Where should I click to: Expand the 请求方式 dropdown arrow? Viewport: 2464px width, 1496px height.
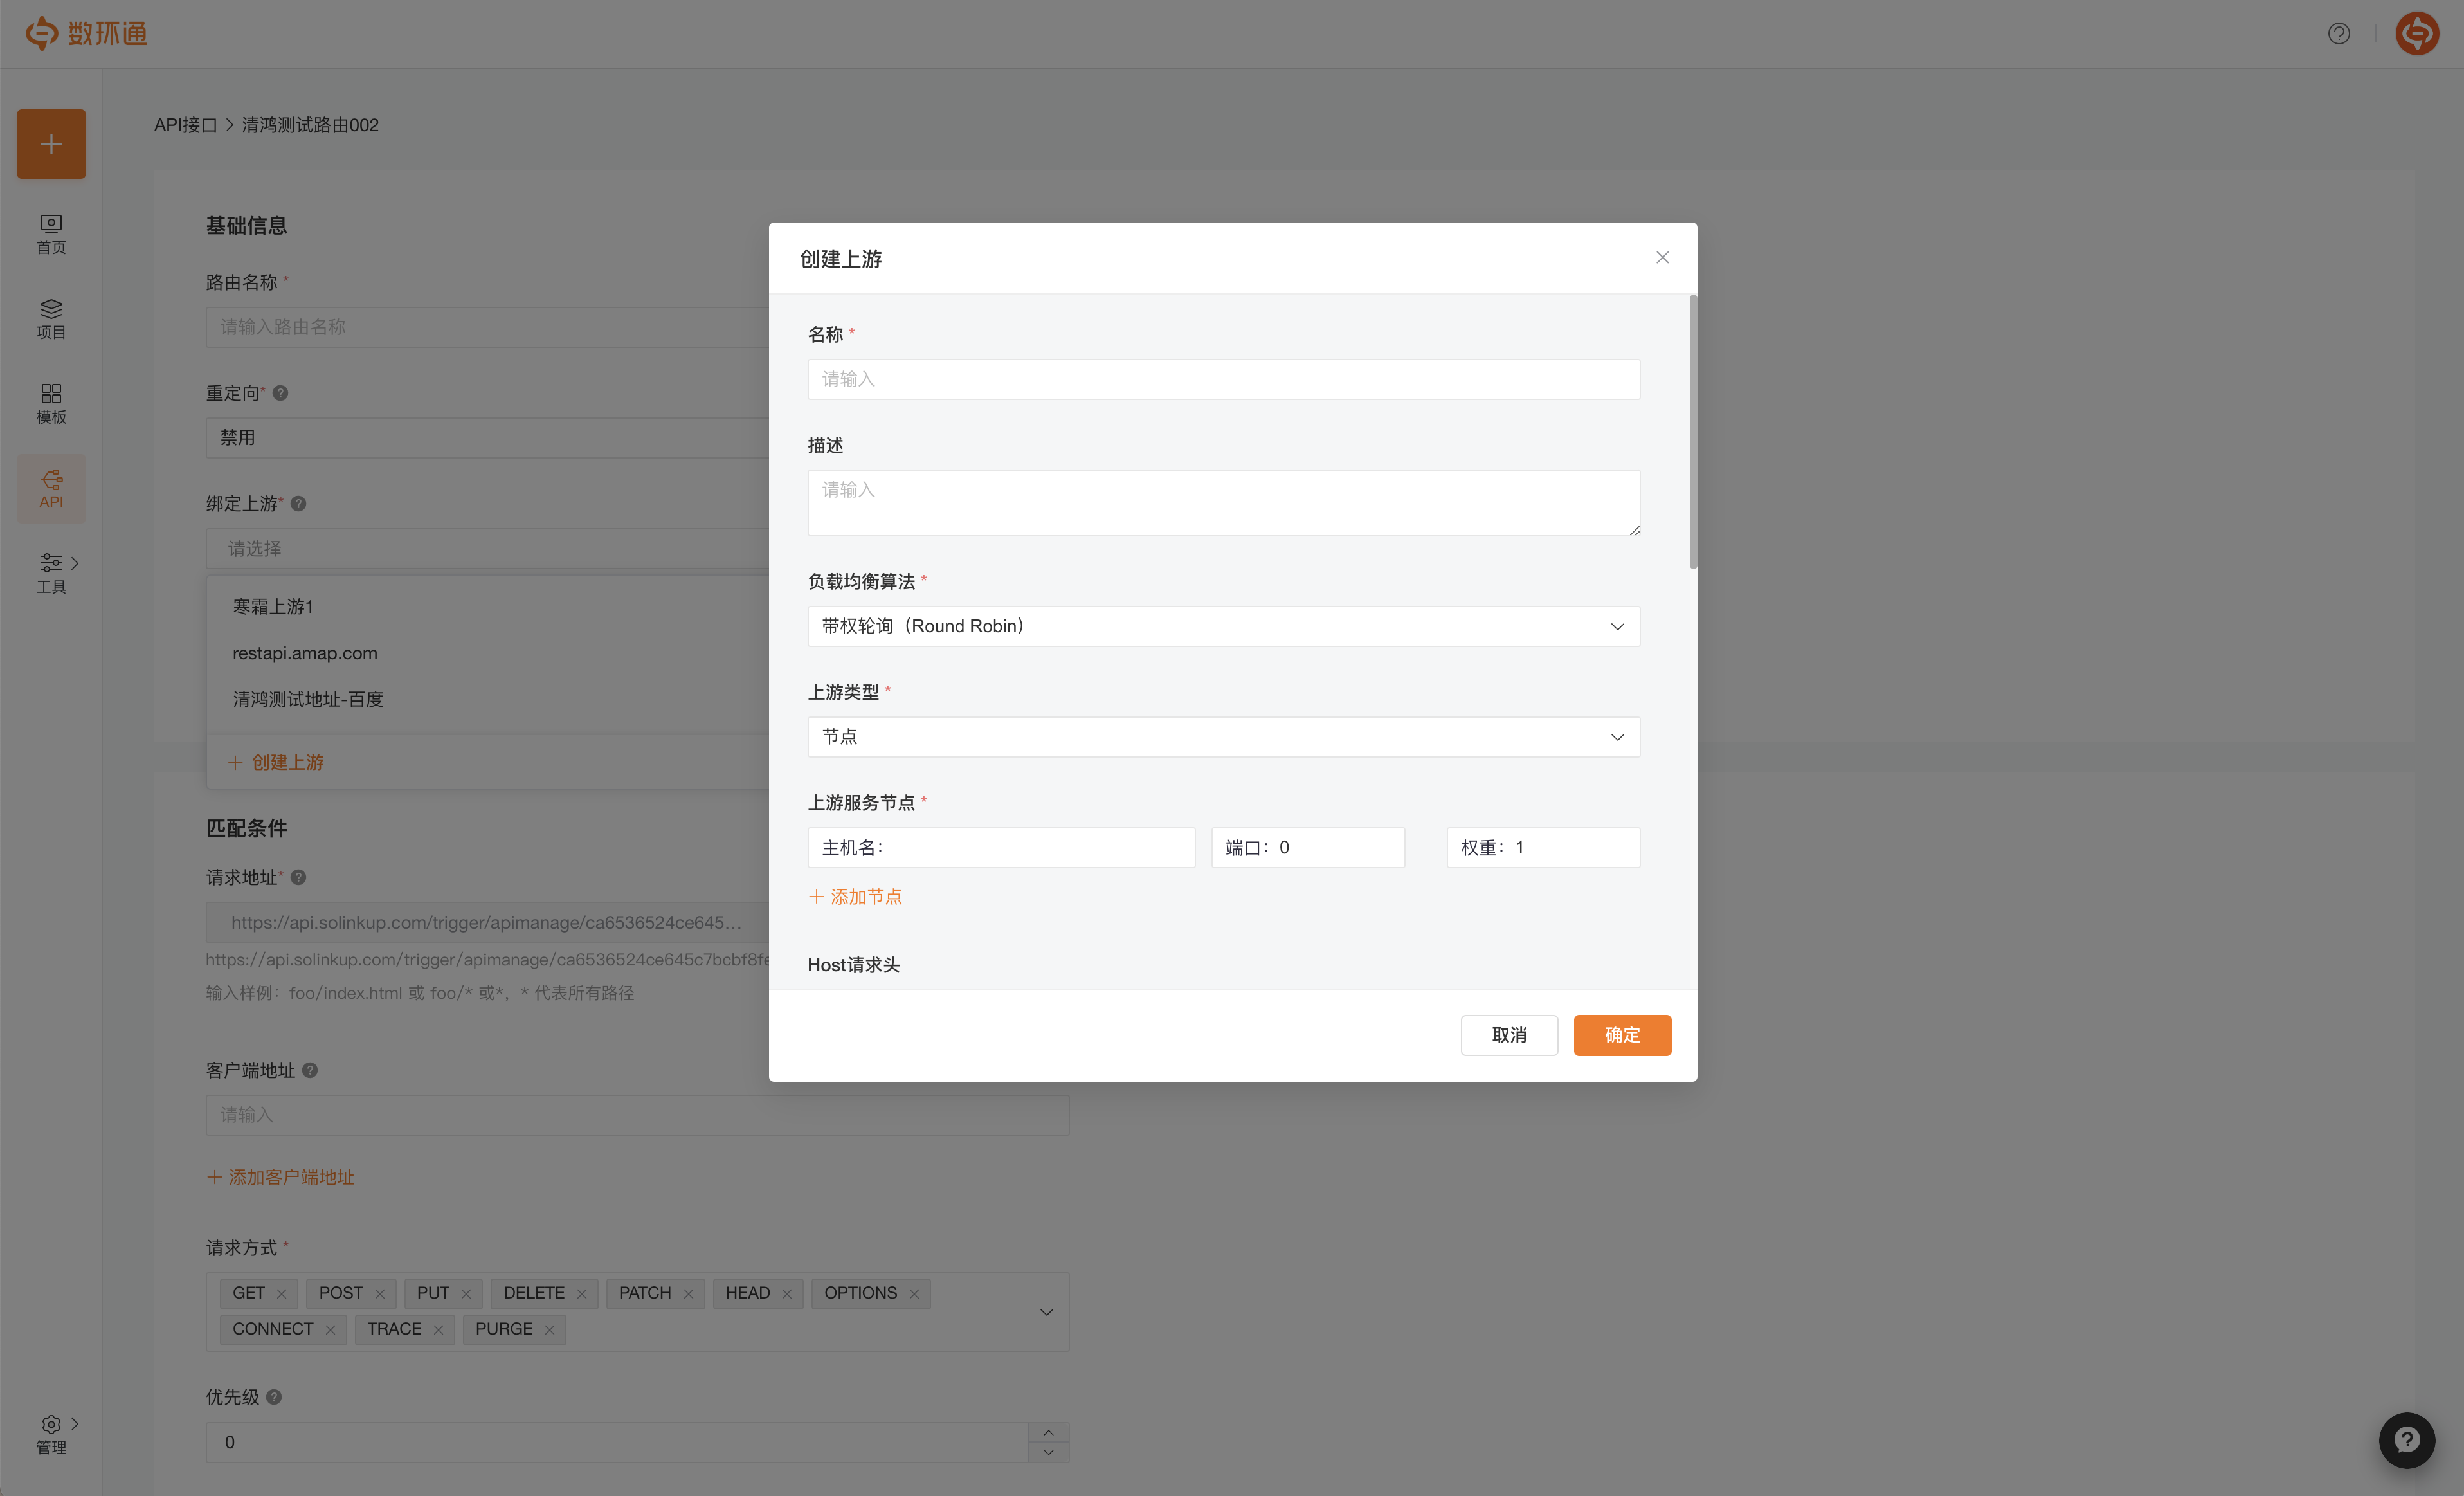[x=1046, y=1312]
